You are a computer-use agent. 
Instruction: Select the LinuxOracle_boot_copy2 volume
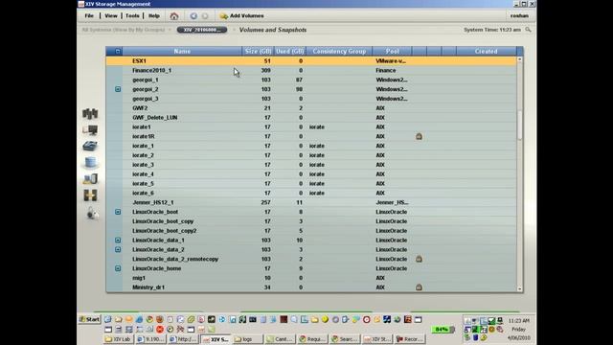coord(311,231)
